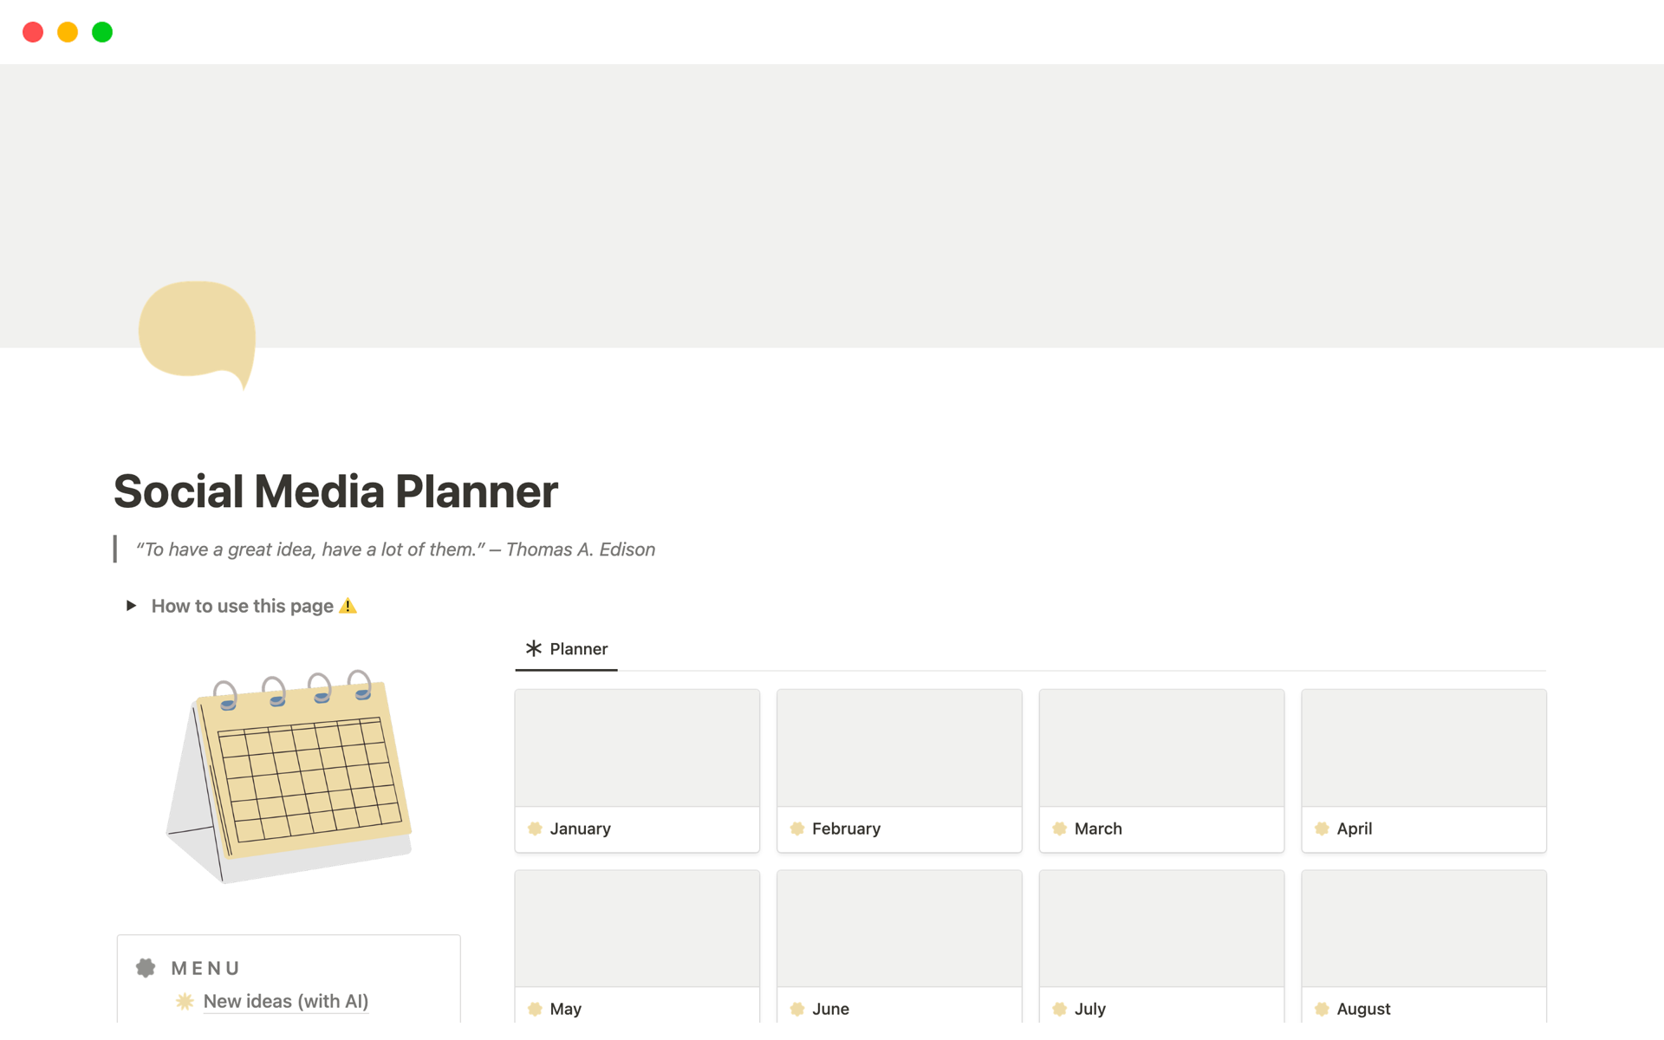Open the March planner card

pos(1160,770)
